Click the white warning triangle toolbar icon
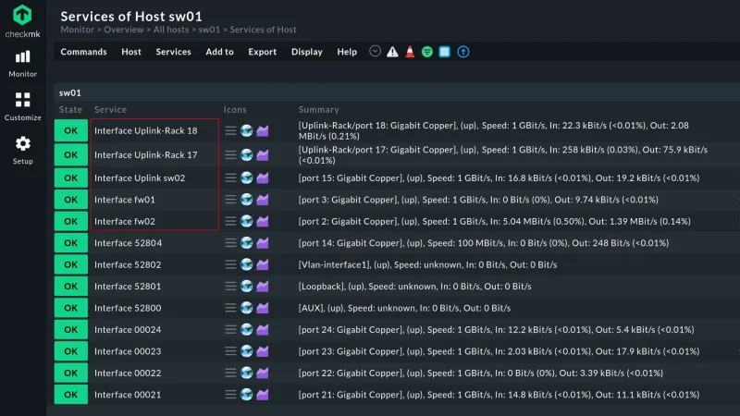 coord(392,52)
